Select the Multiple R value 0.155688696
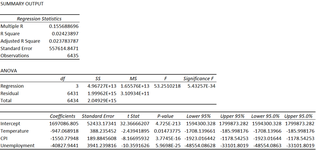The image size is (316, 150). [64, 26]
